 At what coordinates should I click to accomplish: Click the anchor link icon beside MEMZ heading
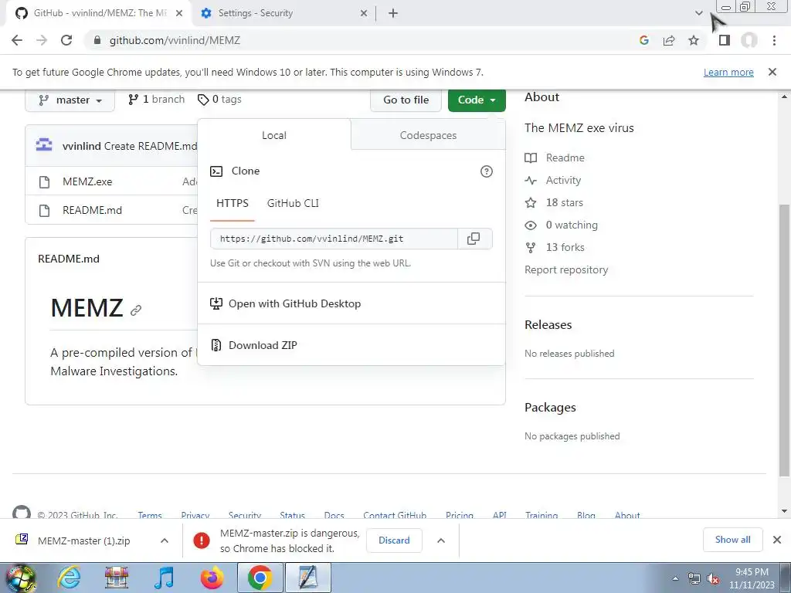pyautogui.click(x=136, y=310)
